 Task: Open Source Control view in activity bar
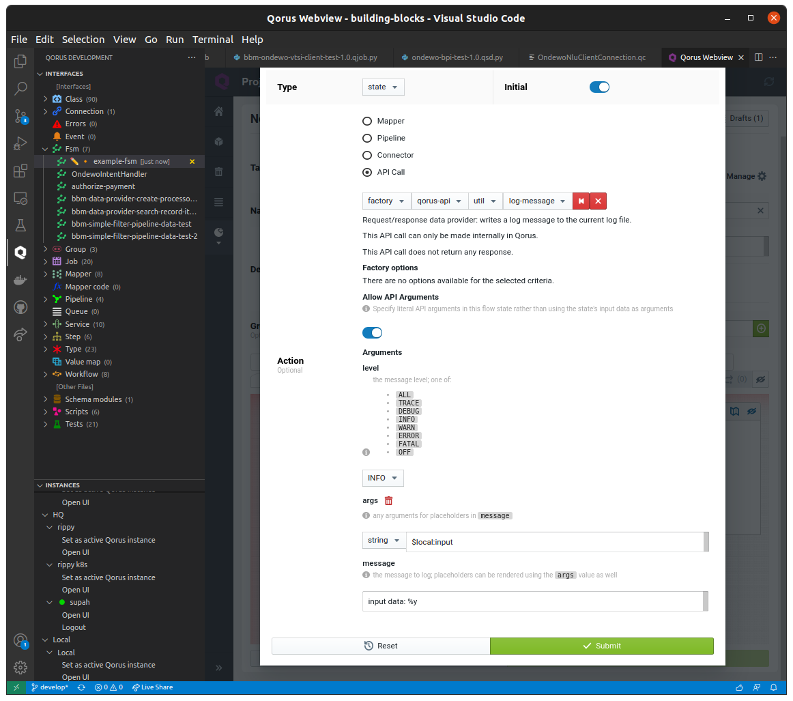[x=20, y=116]
